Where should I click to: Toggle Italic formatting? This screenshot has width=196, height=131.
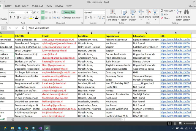coord(14,18)
